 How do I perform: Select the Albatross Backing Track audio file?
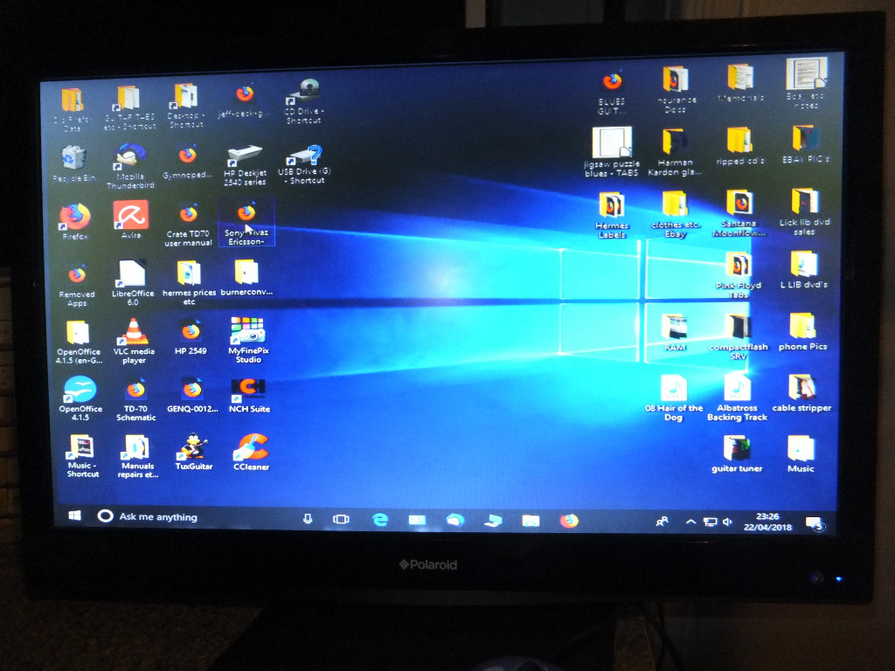(x=737, y=398)
